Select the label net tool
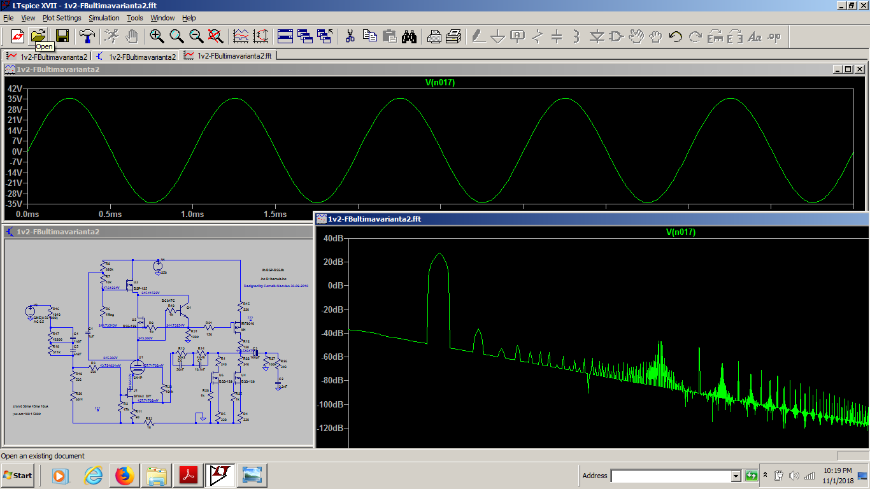870x489 pixels. pyautogui.click(x=518, y=36)
